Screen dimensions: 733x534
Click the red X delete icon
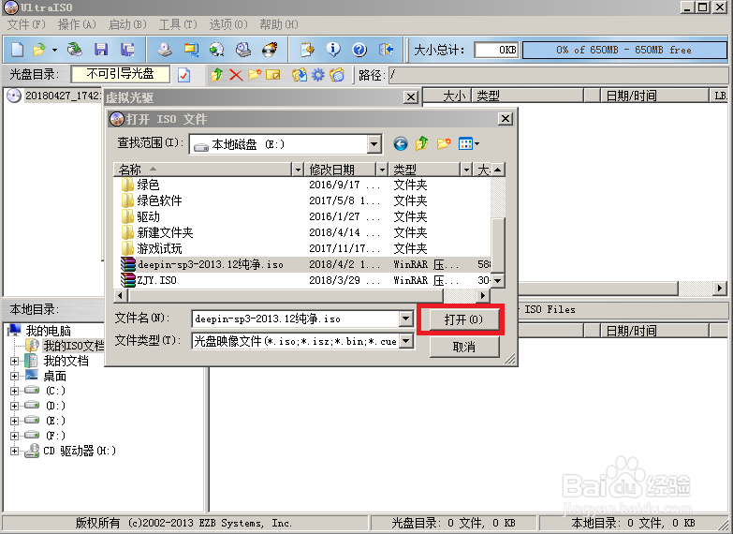point(236,75)
